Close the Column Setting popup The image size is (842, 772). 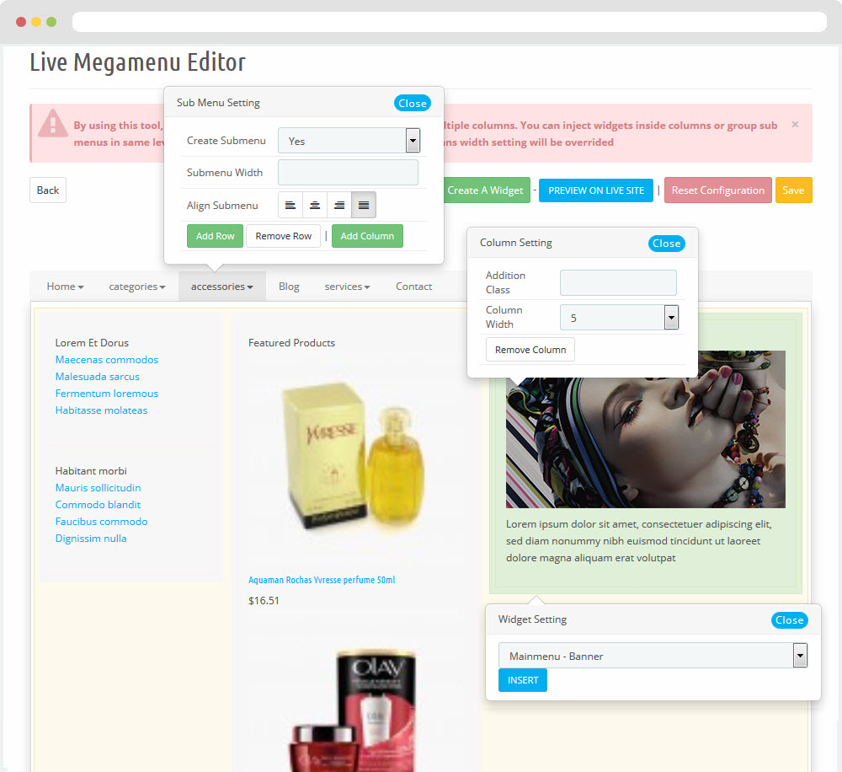pos(666,244)
